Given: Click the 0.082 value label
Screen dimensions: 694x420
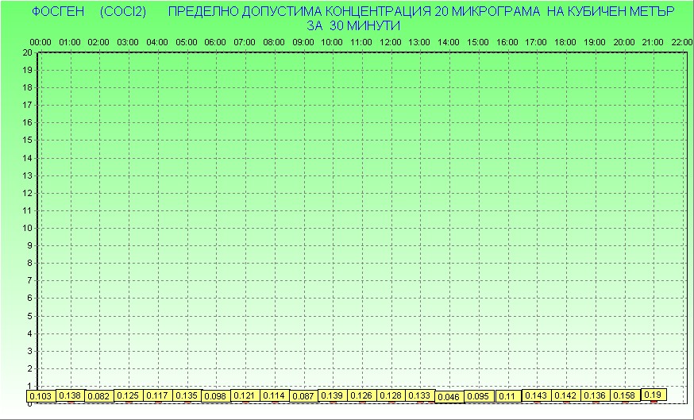Looking at the screenshot, I should point(98,395).
